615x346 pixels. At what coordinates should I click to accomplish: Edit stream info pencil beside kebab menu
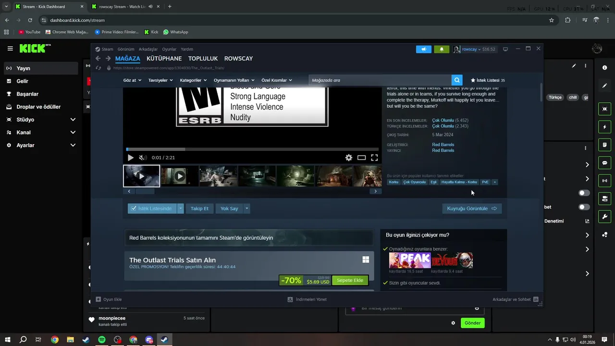tap(574, 66)
